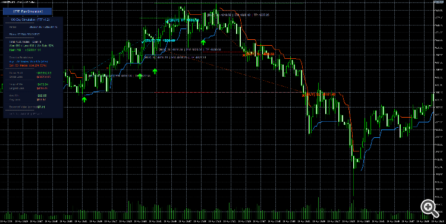Click the Gross Profit row value

(43, 72)
